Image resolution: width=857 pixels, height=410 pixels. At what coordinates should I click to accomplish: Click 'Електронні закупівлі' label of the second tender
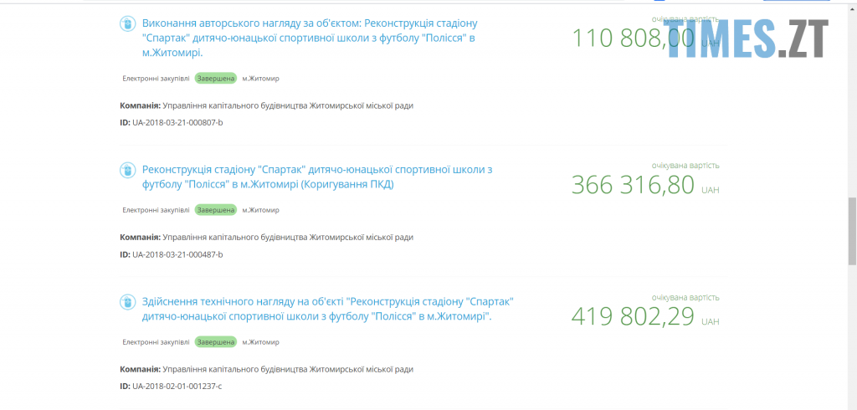coord(156,210)
